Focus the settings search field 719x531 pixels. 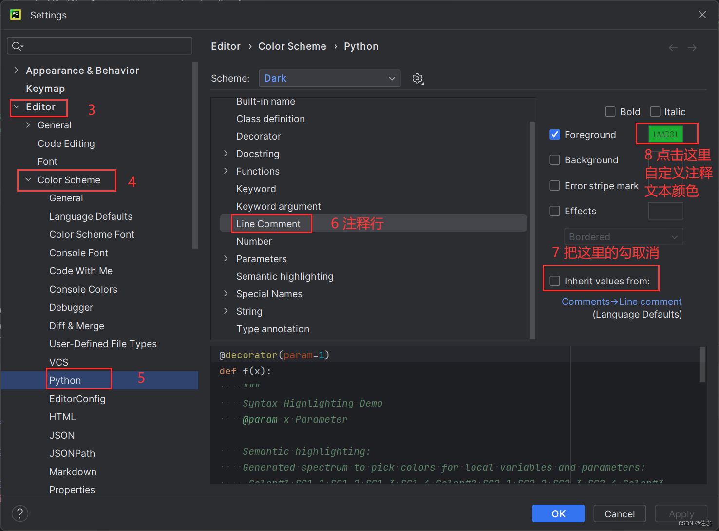coord(99,46)
